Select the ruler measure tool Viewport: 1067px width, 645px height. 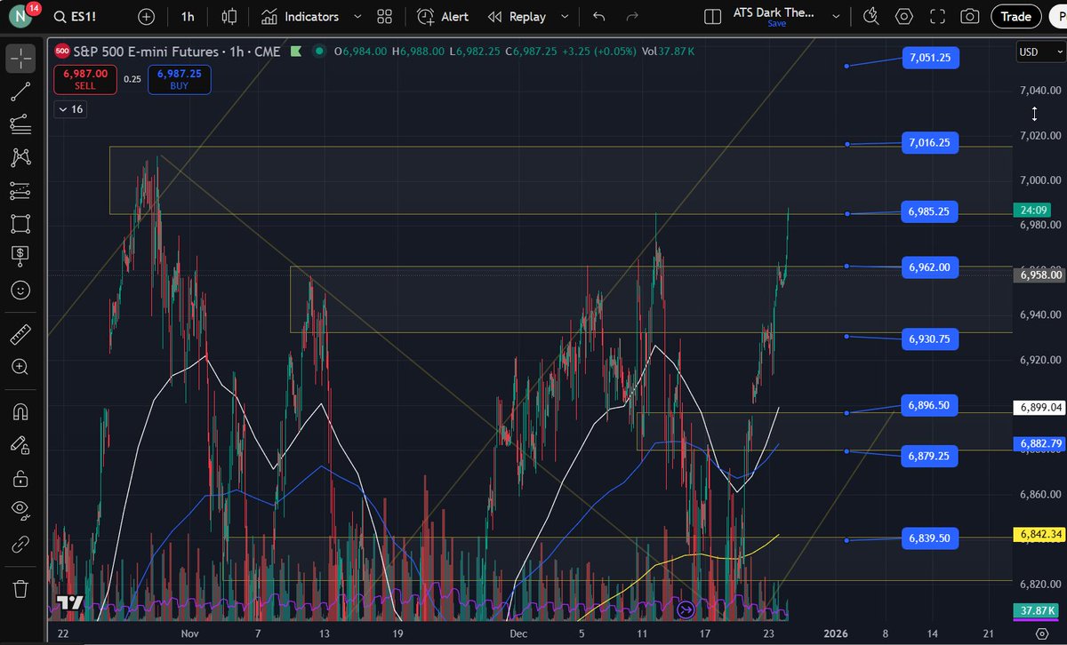(x=21, y=334)
